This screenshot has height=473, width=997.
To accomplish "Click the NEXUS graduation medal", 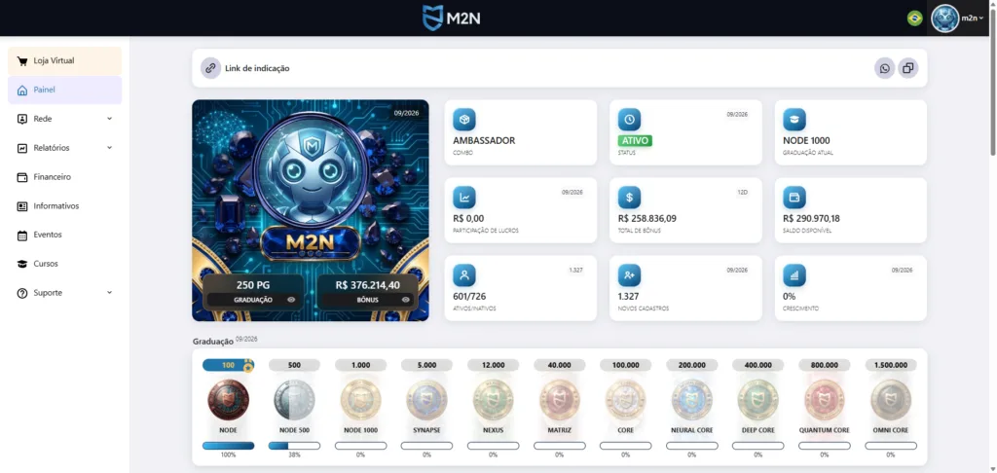I will [x=493, y=400].
